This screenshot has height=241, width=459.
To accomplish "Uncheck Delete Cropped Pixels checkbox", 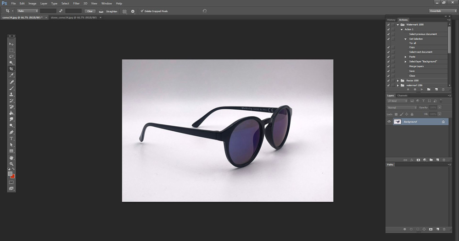I will pyautogui.click(x=142, y=11).
